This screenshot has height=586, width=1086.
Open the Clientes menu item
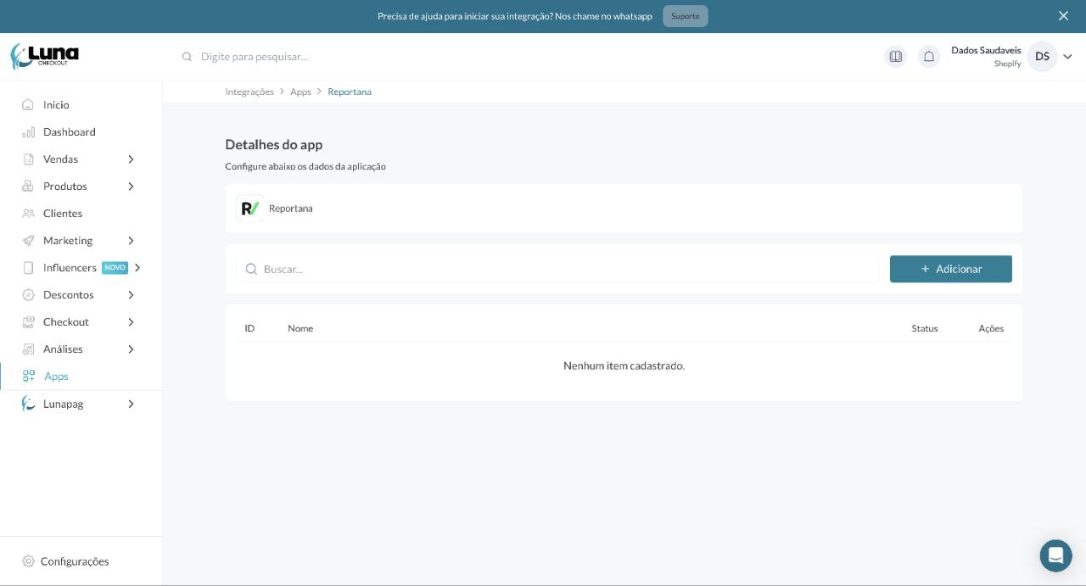[62, 214]
